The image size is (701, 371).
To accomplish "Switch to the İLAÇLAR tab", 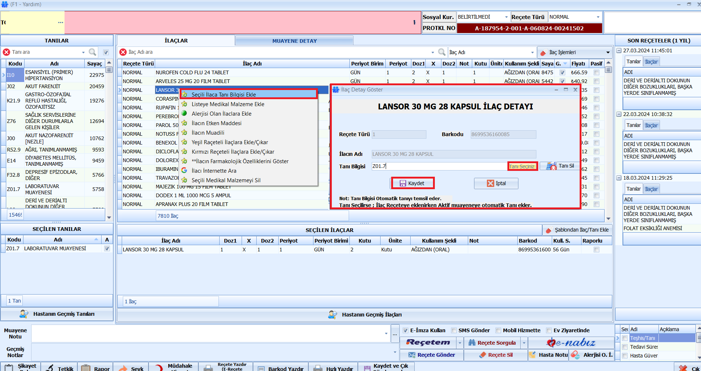I will [x=176, y=41].
